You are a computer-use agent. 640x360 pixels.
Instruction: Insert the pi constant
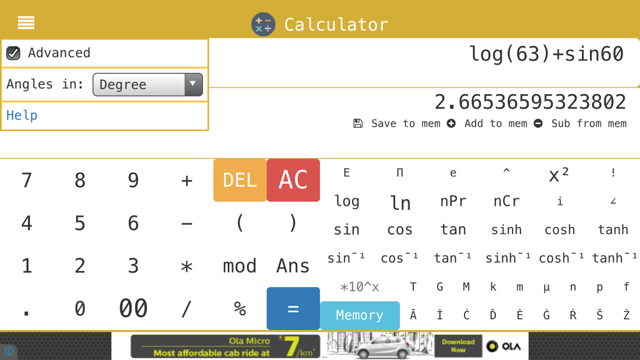point(400,173)
